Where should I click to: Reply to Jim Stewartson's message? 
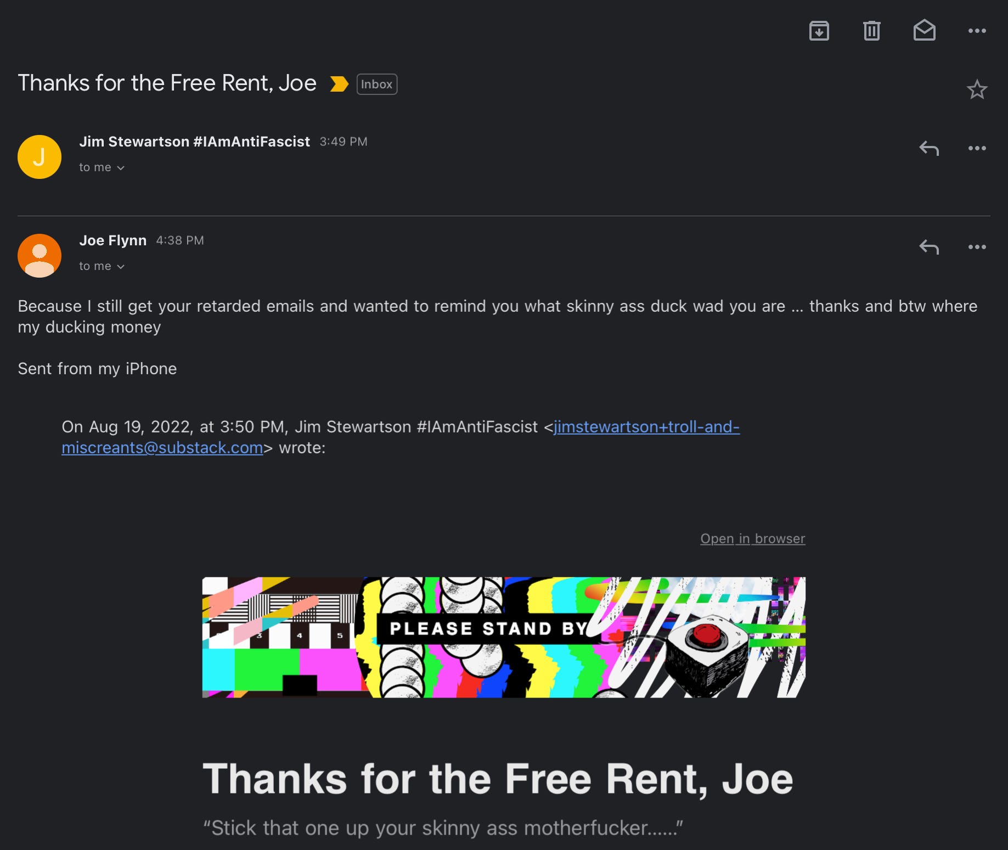pyautogui.click(x=929, y=148)
